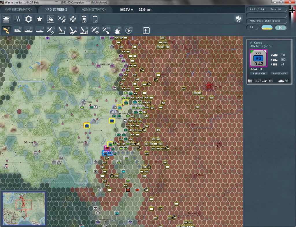
Task: Select the F1 move mode icon
Action: coord(6,30)
